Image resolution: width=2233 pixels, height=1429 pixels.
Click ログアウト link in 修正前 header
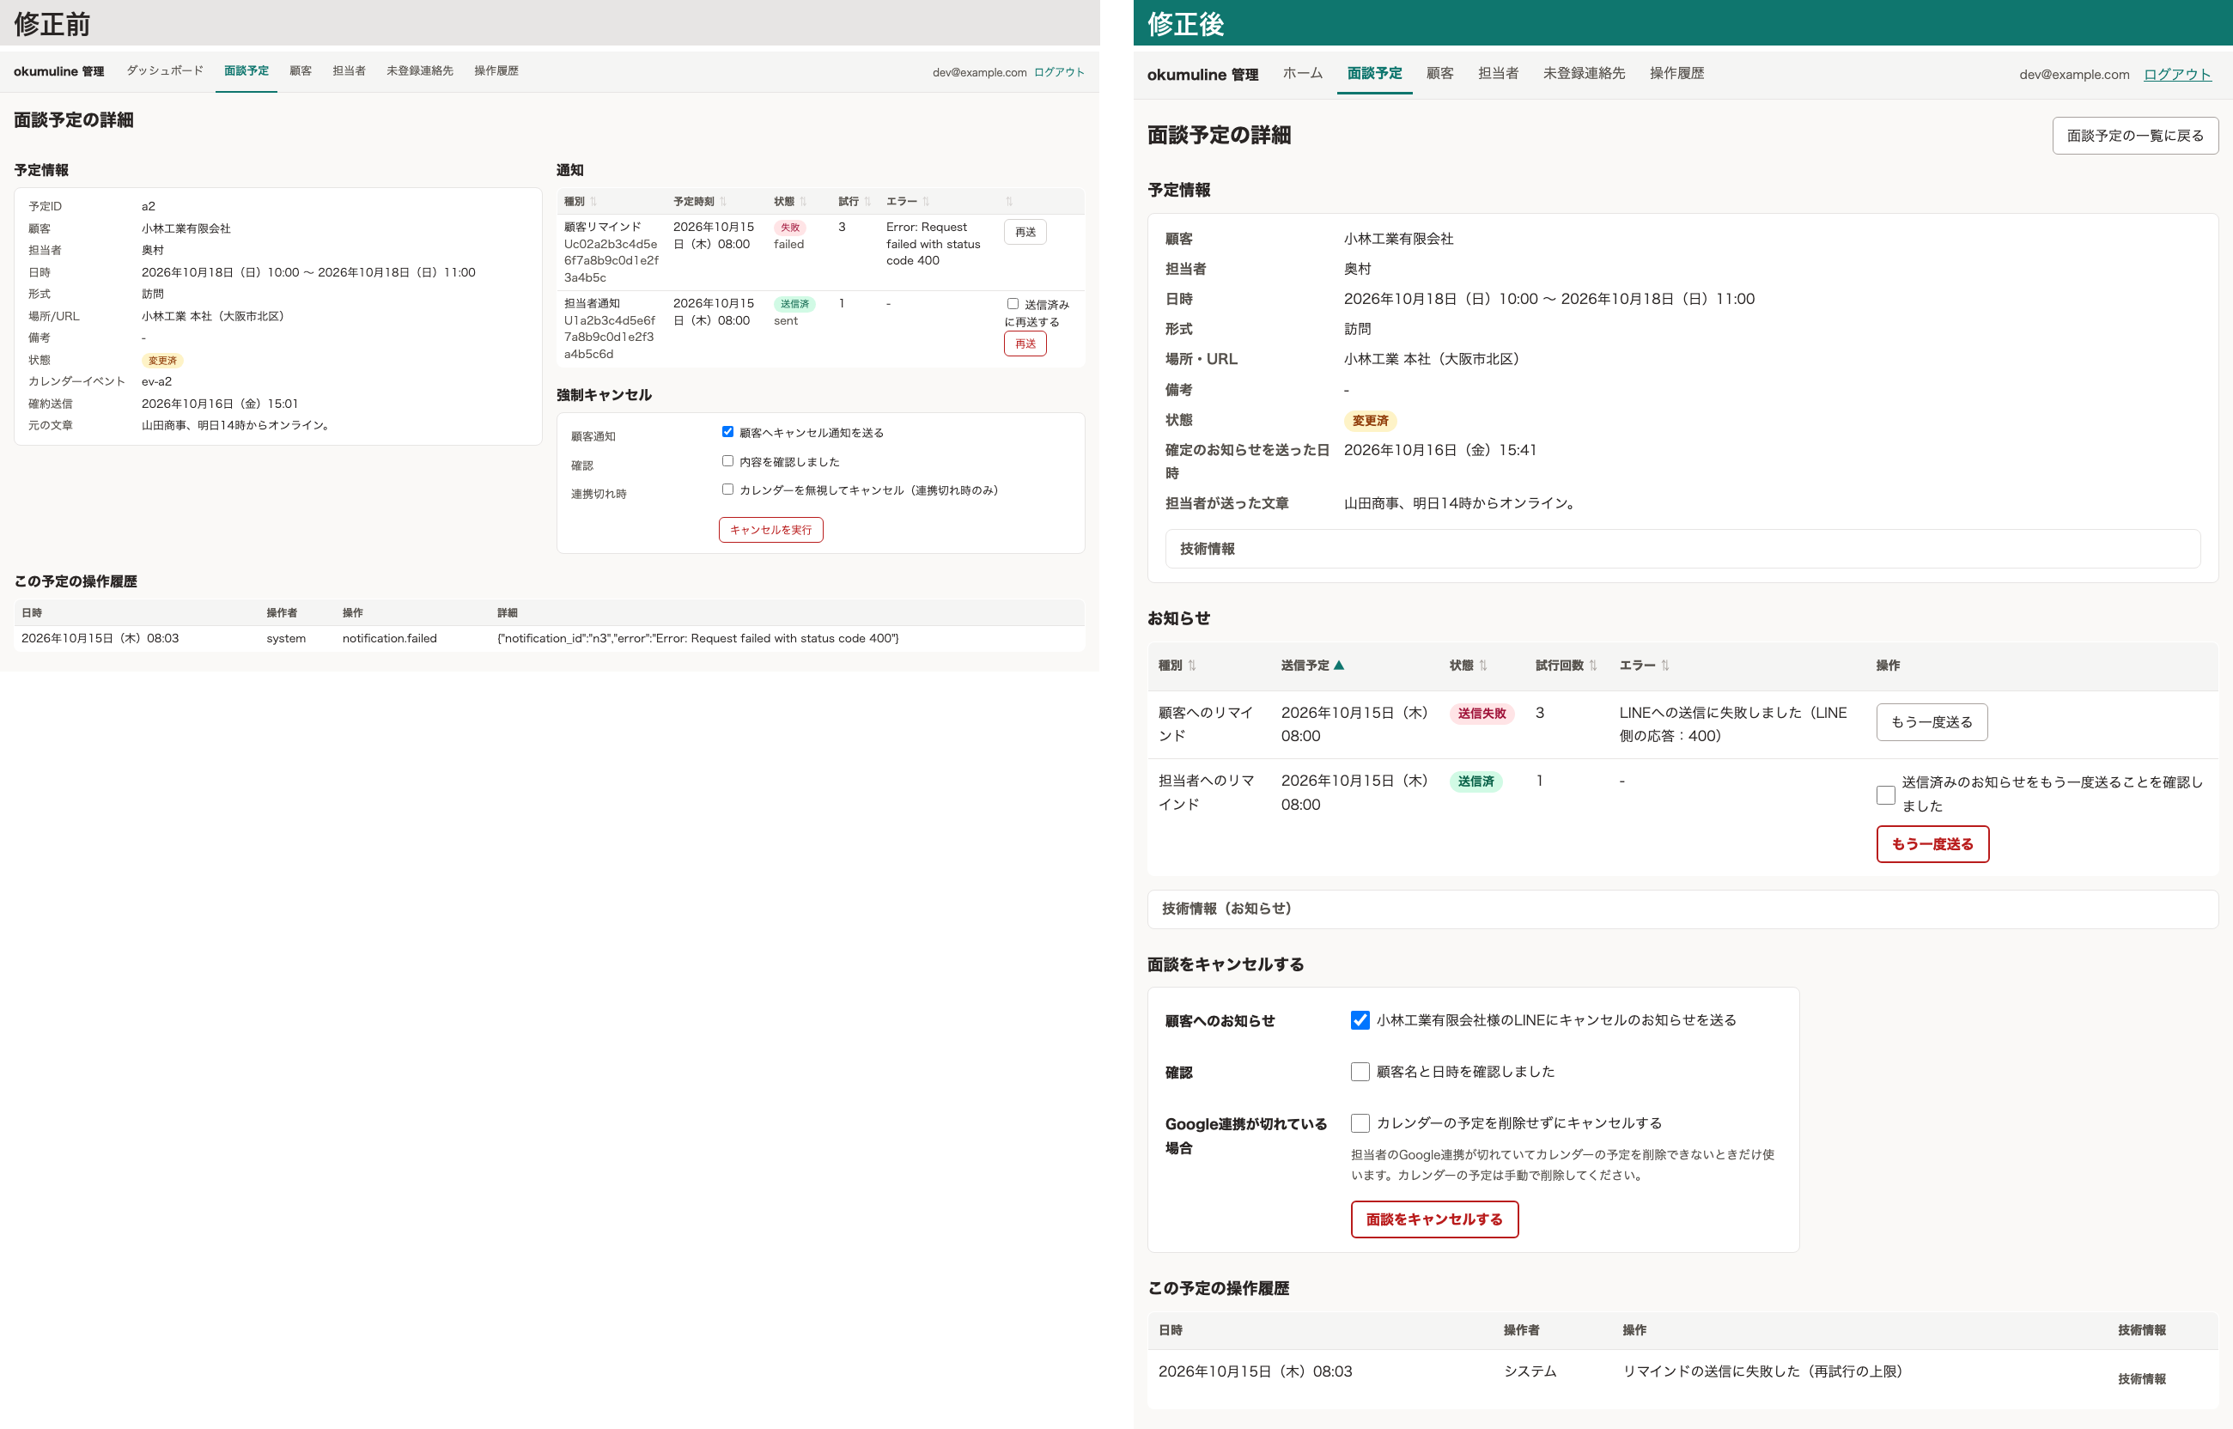pos(1058,72)
